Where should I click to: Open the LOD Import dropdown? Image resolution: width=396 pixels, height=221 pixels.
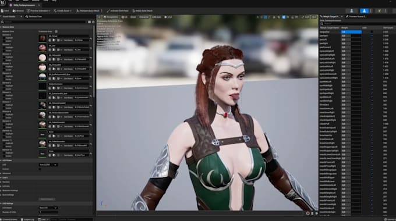[48, 208]
